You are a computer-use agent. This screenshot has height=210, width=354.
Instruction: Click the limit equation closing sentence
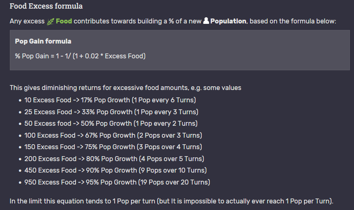(x=171, y=201)
